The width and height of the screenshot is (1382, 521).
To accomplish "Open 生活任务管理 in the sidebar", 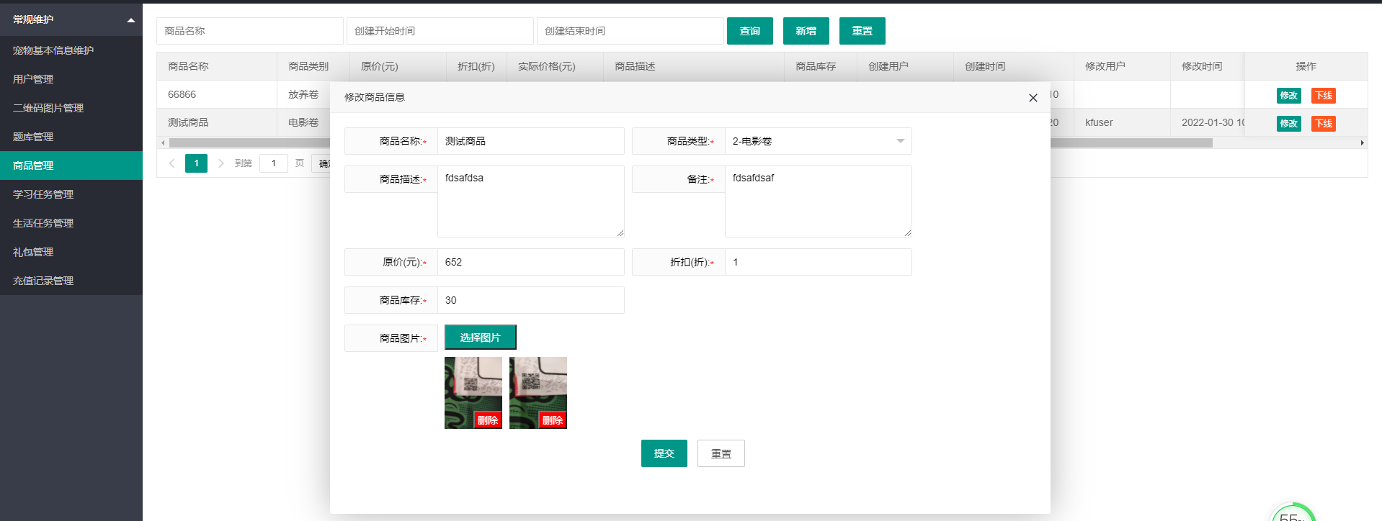I will [71, 223].
